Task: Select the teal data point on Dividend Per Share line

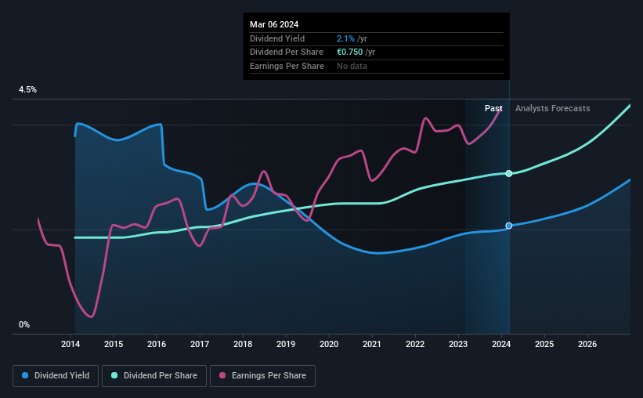Action: (x=509, y=174)
